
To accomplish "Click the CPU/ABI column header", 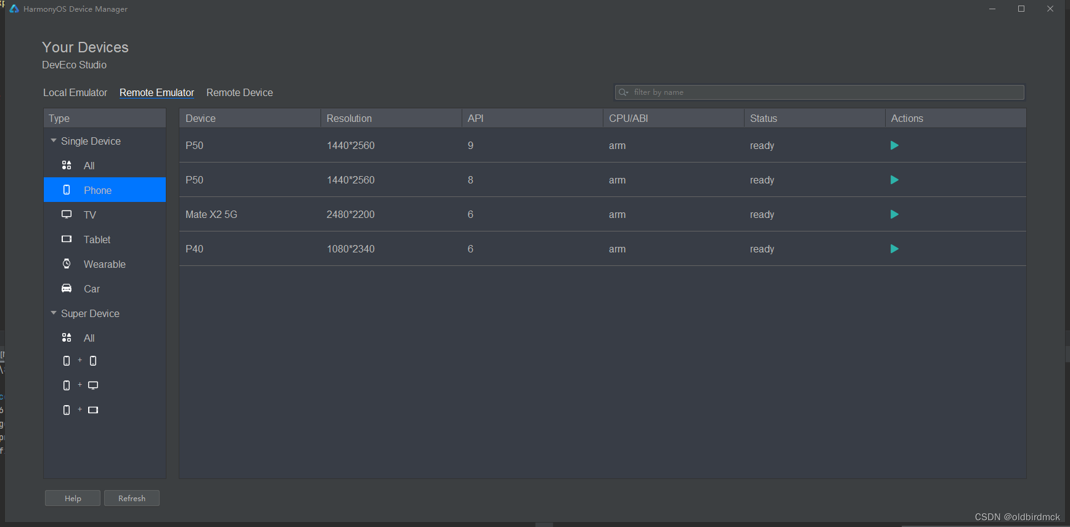I will (673, 118).
